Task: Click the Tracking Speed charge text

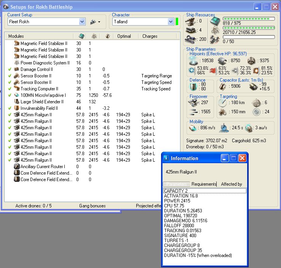Action: click(x=156, y=89)
